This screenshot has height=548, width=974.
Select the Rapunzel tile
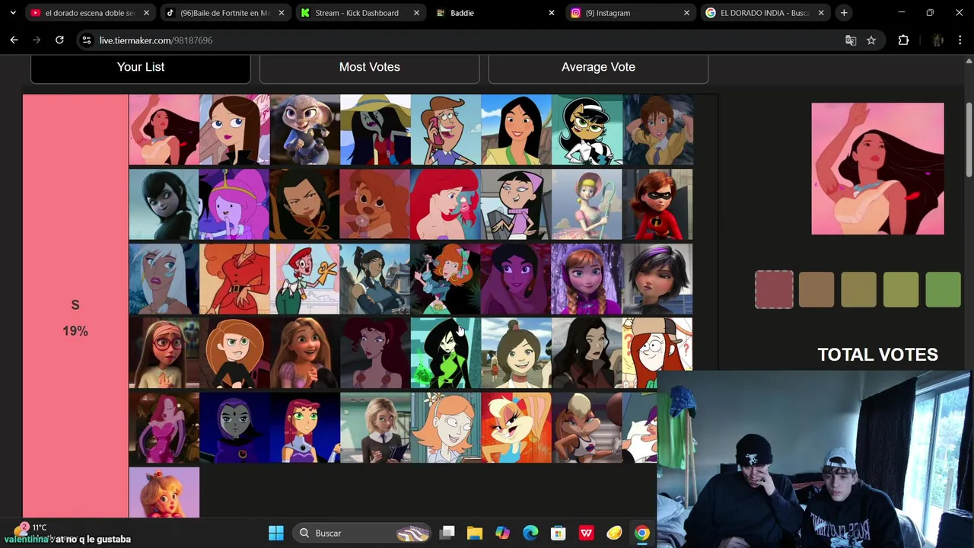[304, 353]
